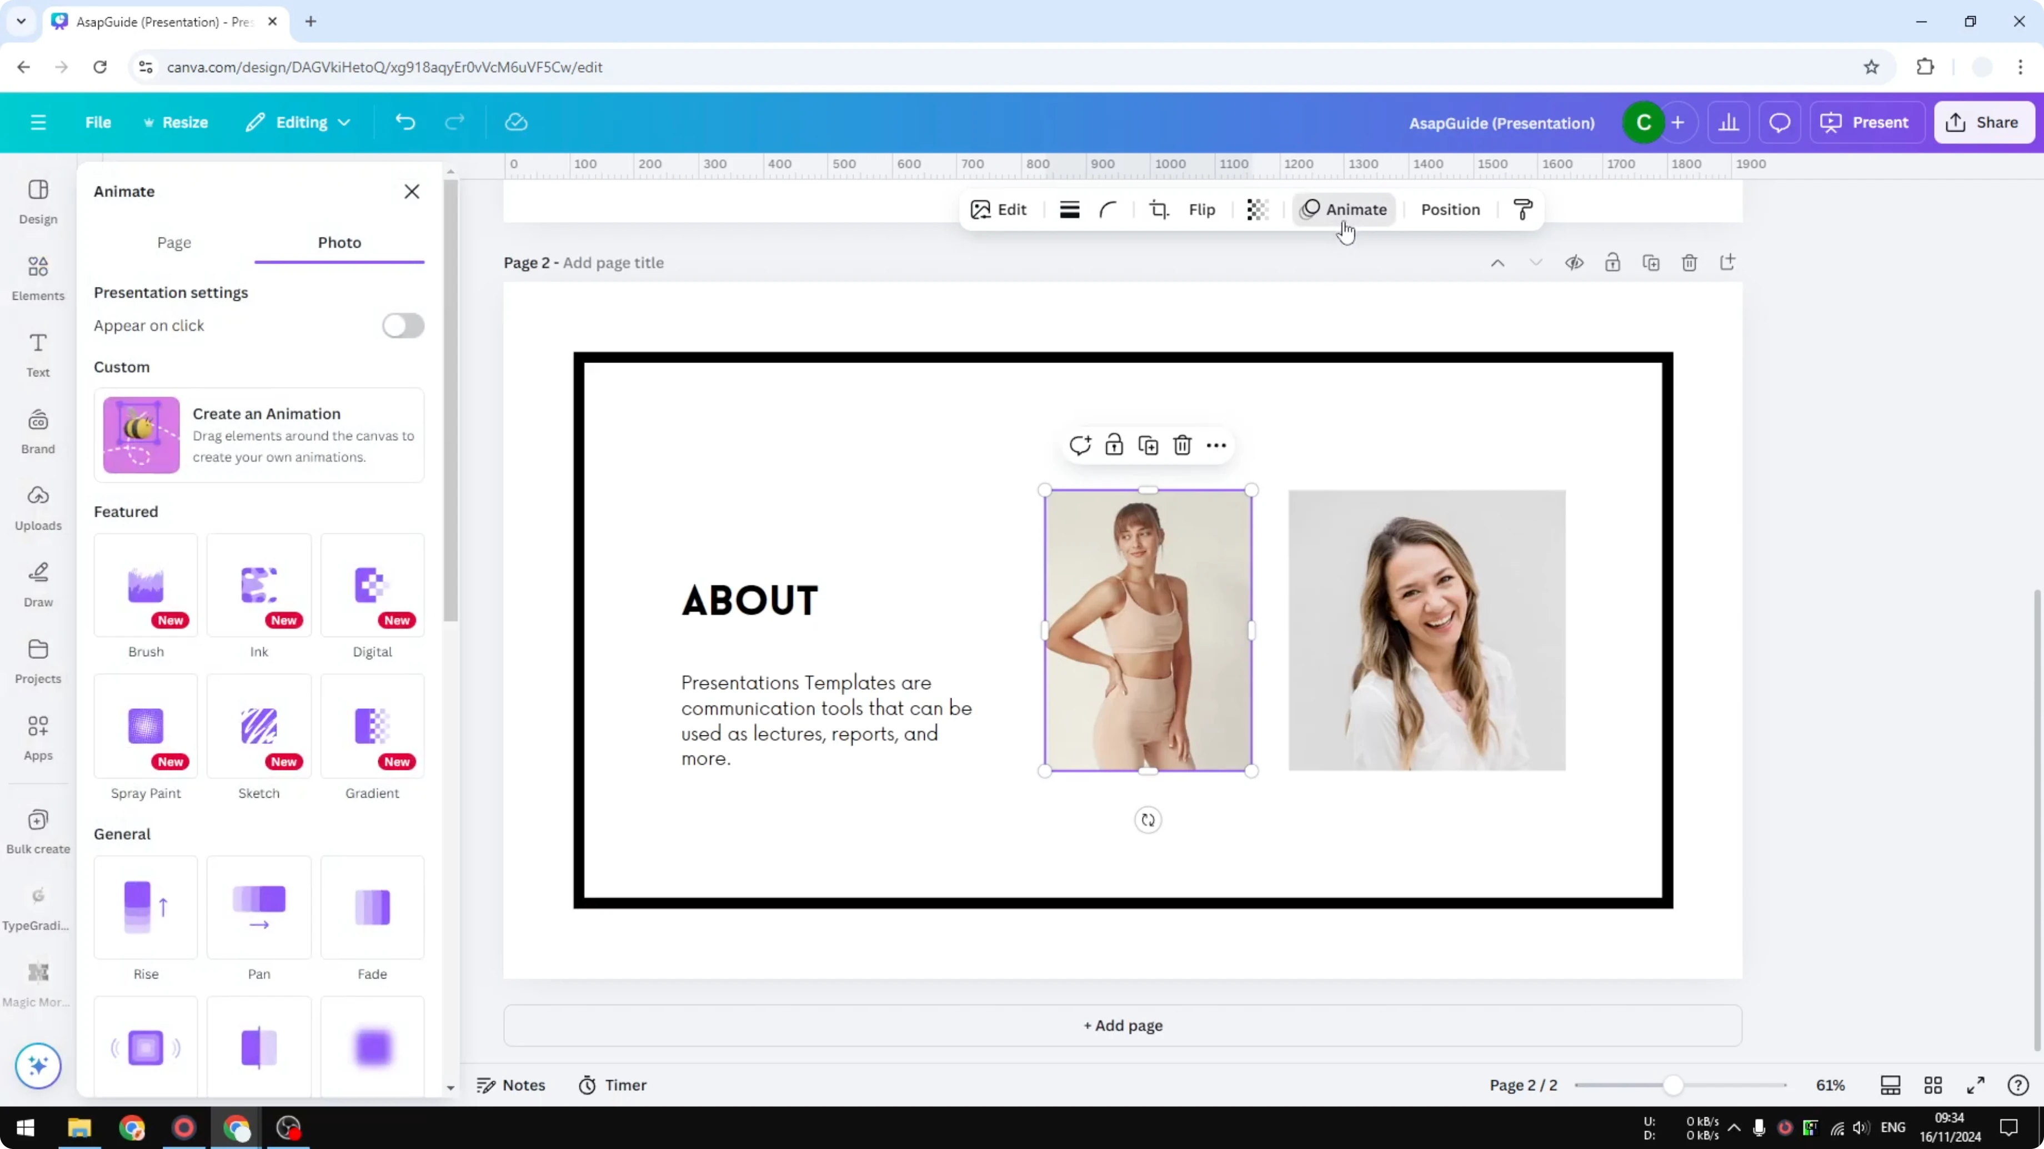Click the Add page button
This screenshot has height=1149, width=2044.
point(1121,1025)
